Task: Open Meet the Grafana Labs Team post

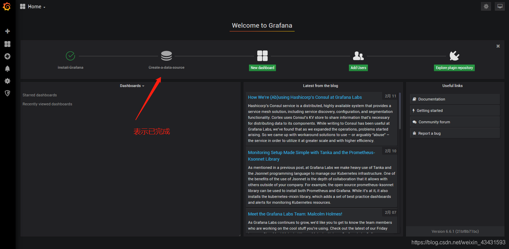Action: point(295,214)
